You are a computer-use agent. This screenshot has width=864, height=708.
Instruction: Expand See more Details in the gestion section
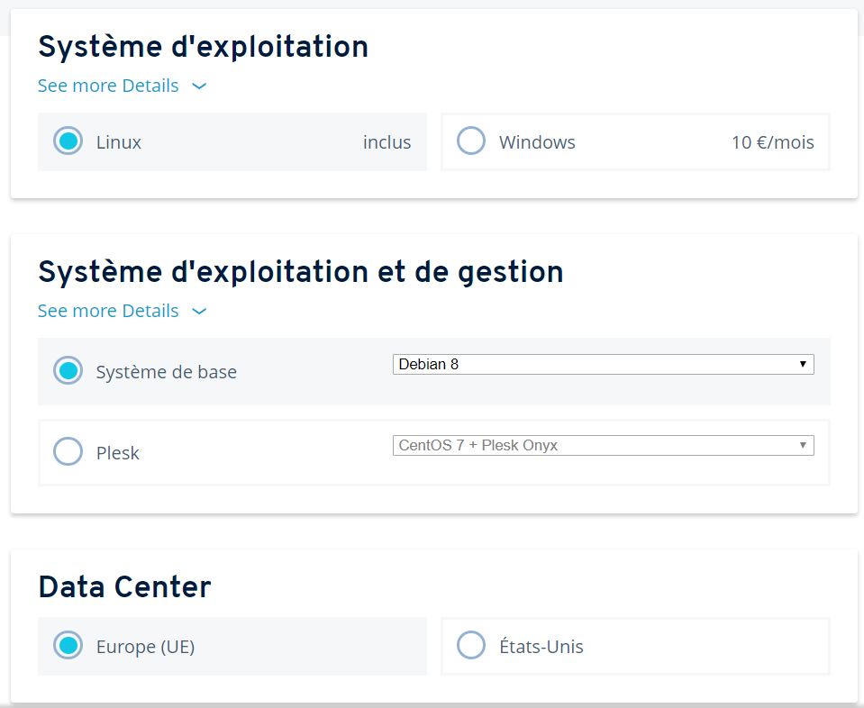click(108, 311)
